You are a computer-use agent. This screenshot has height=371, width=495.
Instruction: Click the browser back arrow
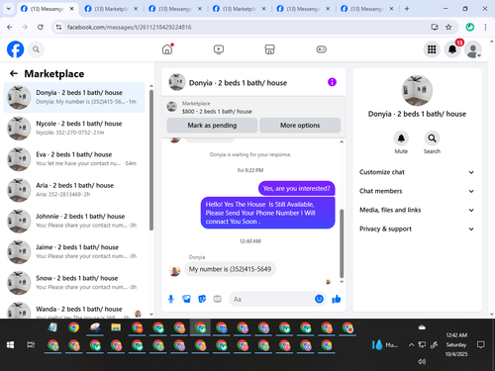[10, 27]
